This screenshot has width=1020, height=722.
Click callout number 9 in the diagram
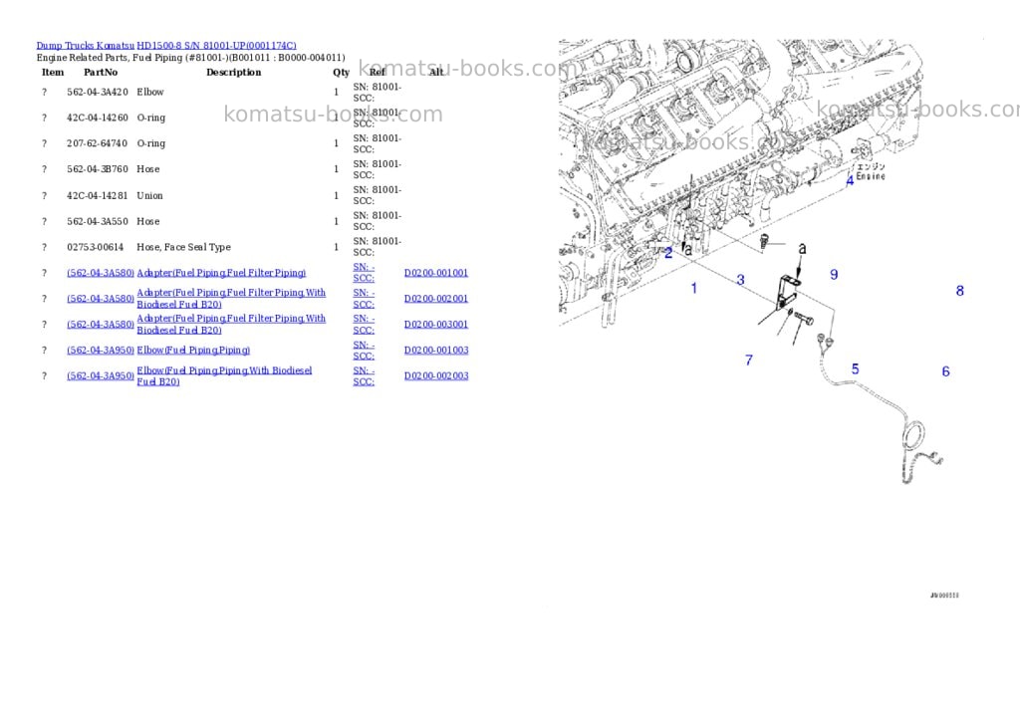point(834,275)
